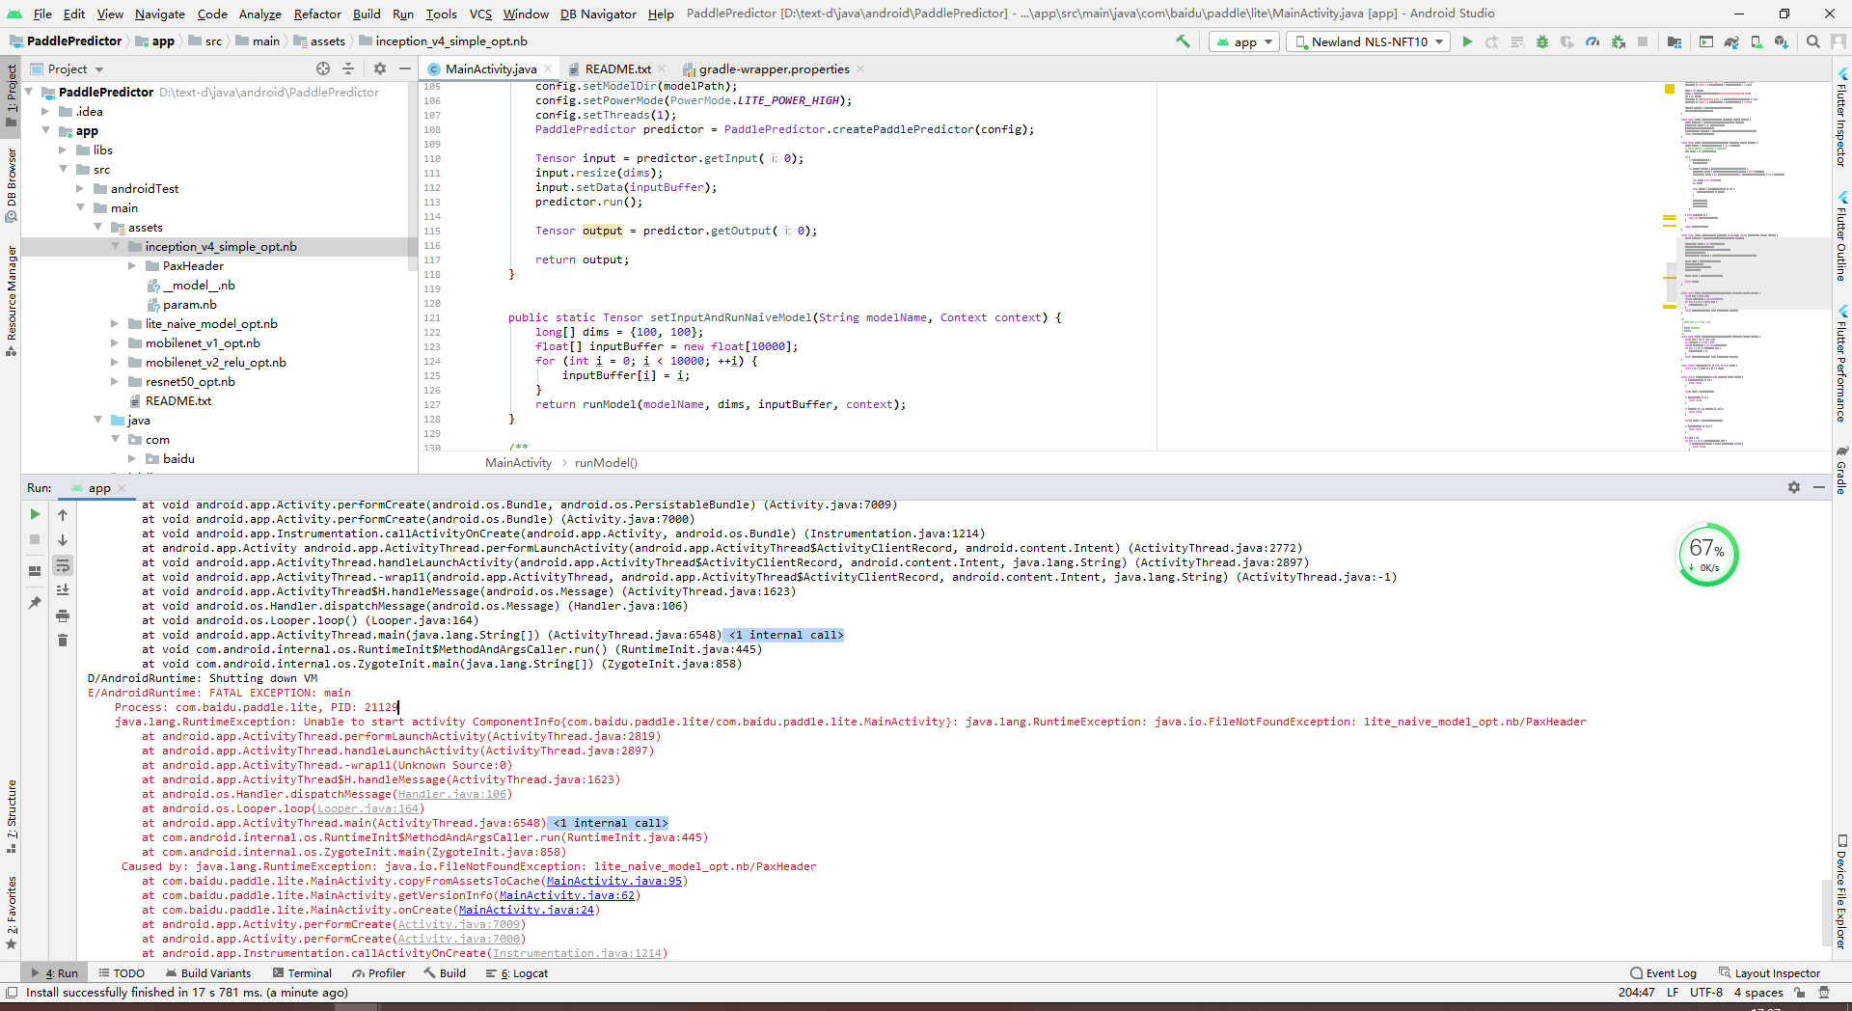The height and width of the screenshot is (1011, 1852).
Task: Click the Make Project hammer icon
Action: tap(1183, 41)
